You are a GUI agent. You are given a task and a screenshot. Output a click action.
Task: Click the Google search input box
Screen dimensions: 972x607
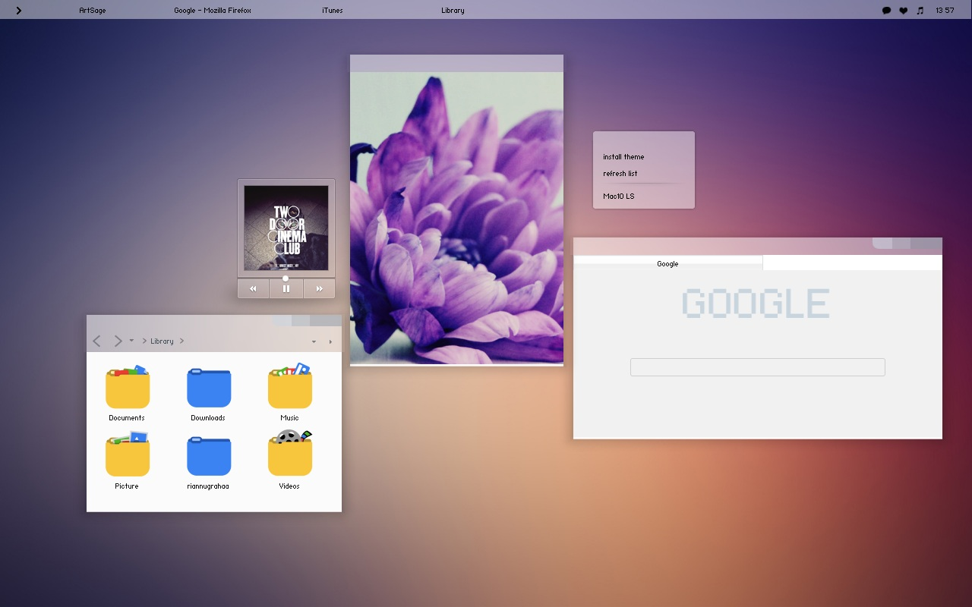(x=758, y=367)
